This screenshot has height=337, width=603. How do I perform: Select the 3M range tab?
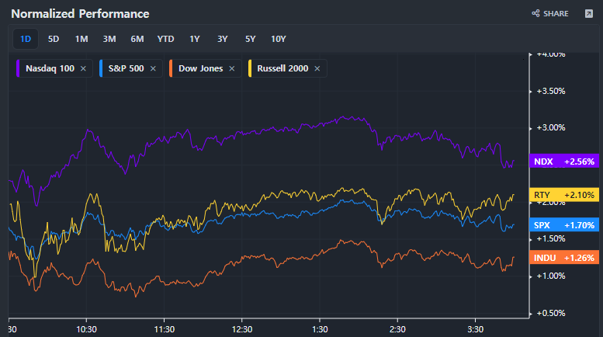(109, 39)
